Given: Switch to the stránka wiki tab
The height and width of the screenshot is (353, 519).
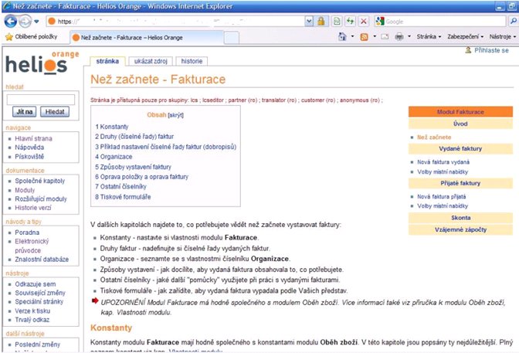Looking at the screenshot, I should point(107,61).
